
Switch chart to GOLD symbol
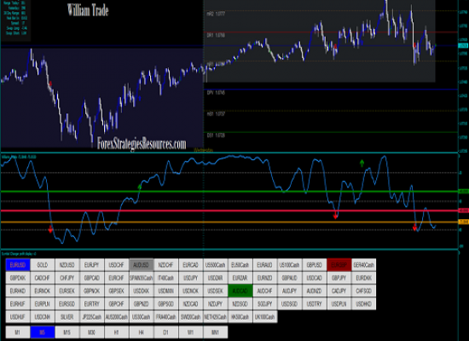43,265
